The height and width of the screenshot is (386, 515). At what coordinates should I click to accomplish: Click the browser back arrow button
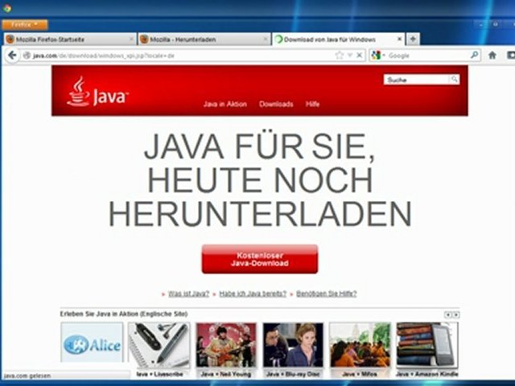pyautogui.click(x=11, y=55)
